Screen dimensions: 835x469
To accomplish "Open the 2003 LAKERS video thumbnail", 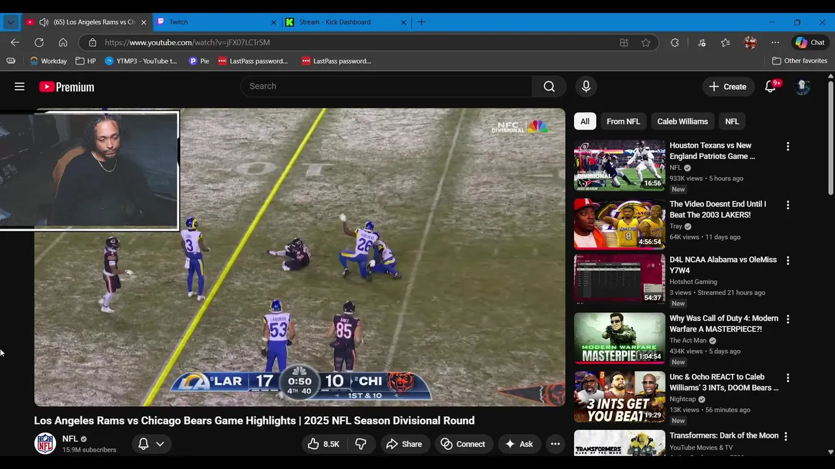I will pyautogui.click(x=620, y=224).
